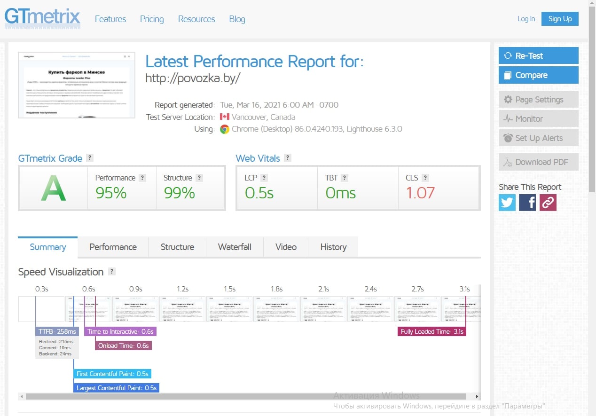Click the filmstrip horizontal scrollbar
The height and width of the screenshot is (416, 596).
pos(246,396)
